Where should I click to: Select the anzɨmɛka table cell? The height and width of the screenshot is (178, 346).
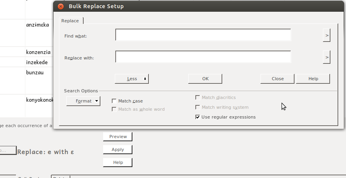(39, 33)
